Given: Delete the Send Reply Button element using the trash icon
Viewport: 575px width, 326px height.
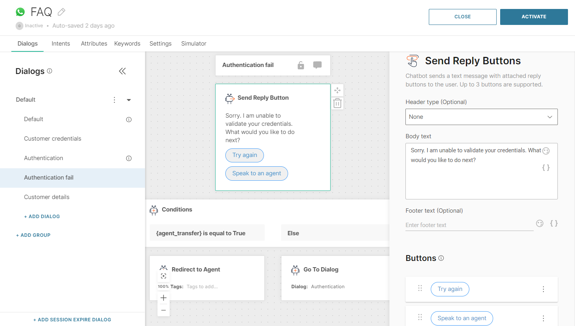Looking at the screenshot, I should 337,103.
